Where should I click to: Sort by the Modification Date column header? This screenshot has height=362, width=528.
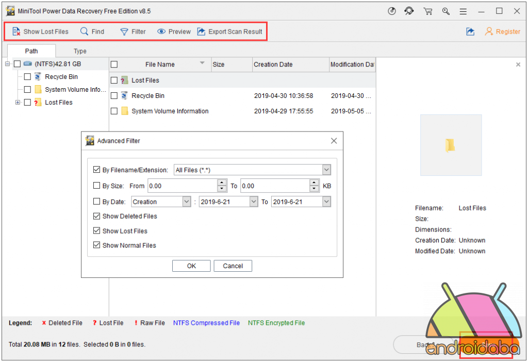tap(352, 64)
